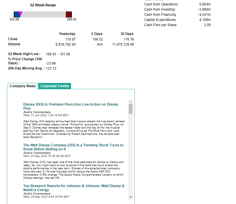The width and height of the screenshot is (236, 204).
Task: Click the Zack's Commentary byline under the Pinocchio headline
Action: pyautogui.click(x=37, y=112)
